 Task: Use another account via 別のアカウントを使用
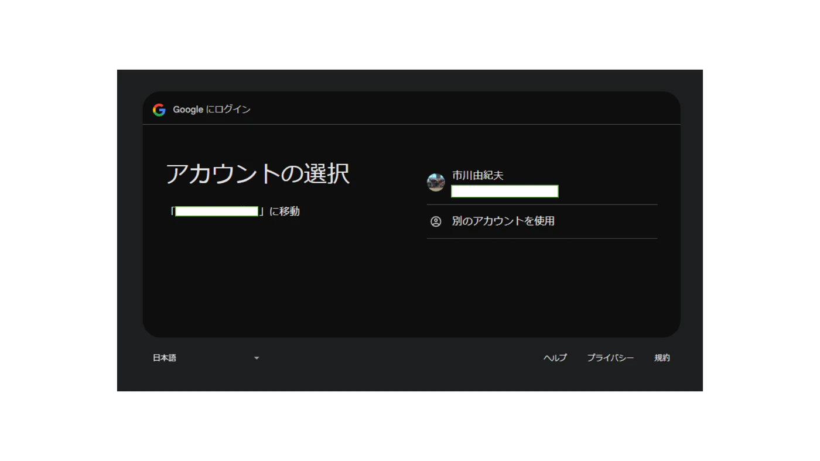[x=503, y=221]
